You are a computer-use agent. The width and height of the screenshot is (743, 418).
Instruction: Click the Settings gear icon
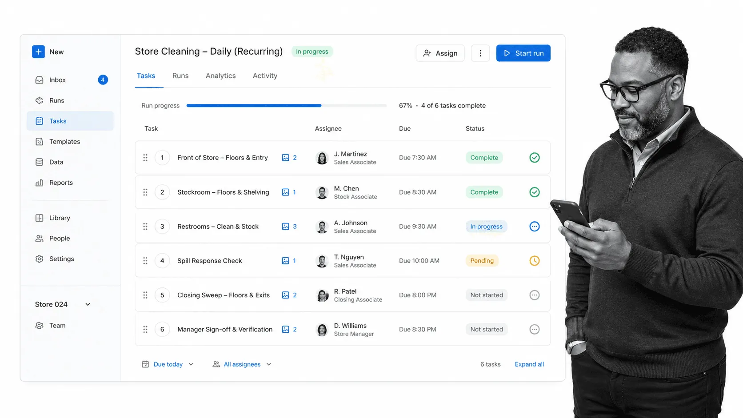click(40, 259)
